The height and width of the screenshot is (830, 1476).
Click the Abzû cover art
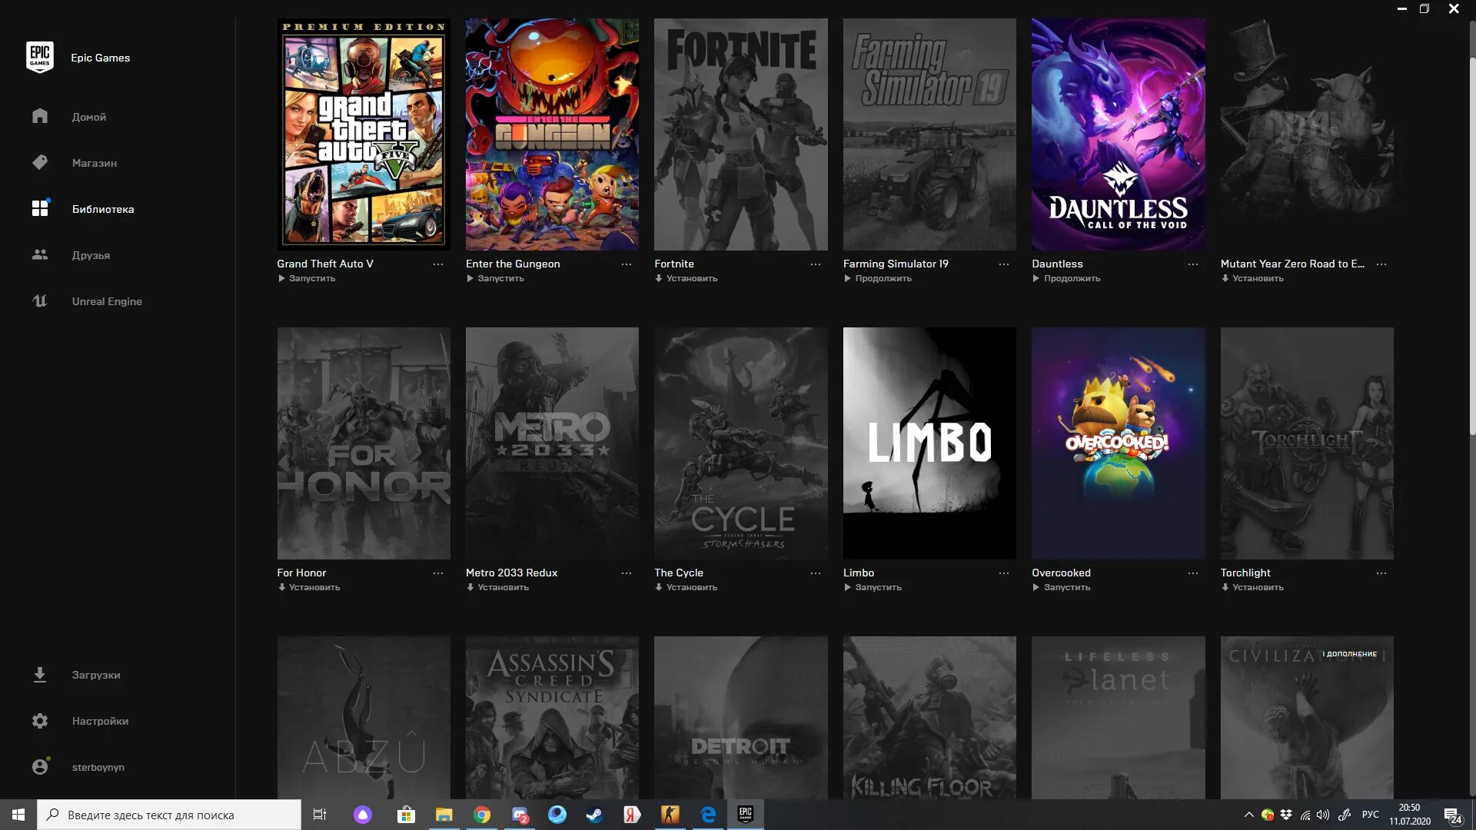[364, 718]
